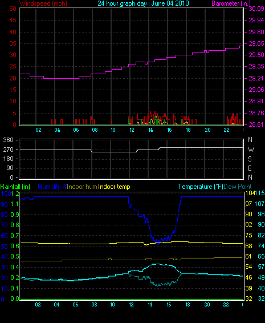Click the 'Rainfall (in)' legend label

pyautogui.click(x=15, y=187)
